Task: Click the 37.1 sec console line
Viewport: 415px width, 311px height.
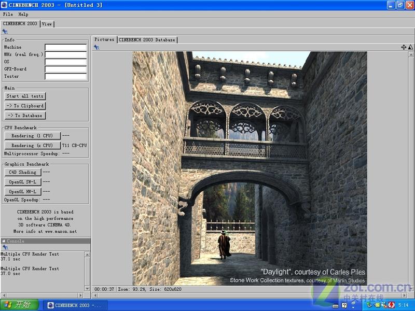Action: pos(10,259)
